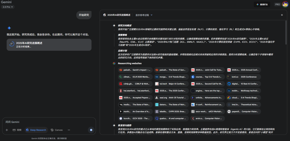This screenshot has width=290, height=141.
Task: Open the 2025 Annual Conference source
Action: coord(244,70)
